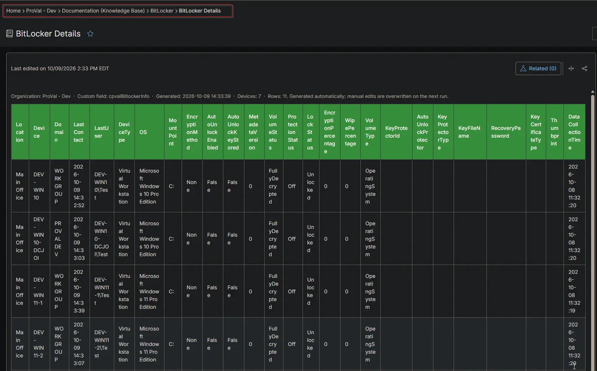Select the DEV-WIN10\Test last user cell
Image resolution: width=597 pixels, height=371 pixels.
click(x=102, y=186)
